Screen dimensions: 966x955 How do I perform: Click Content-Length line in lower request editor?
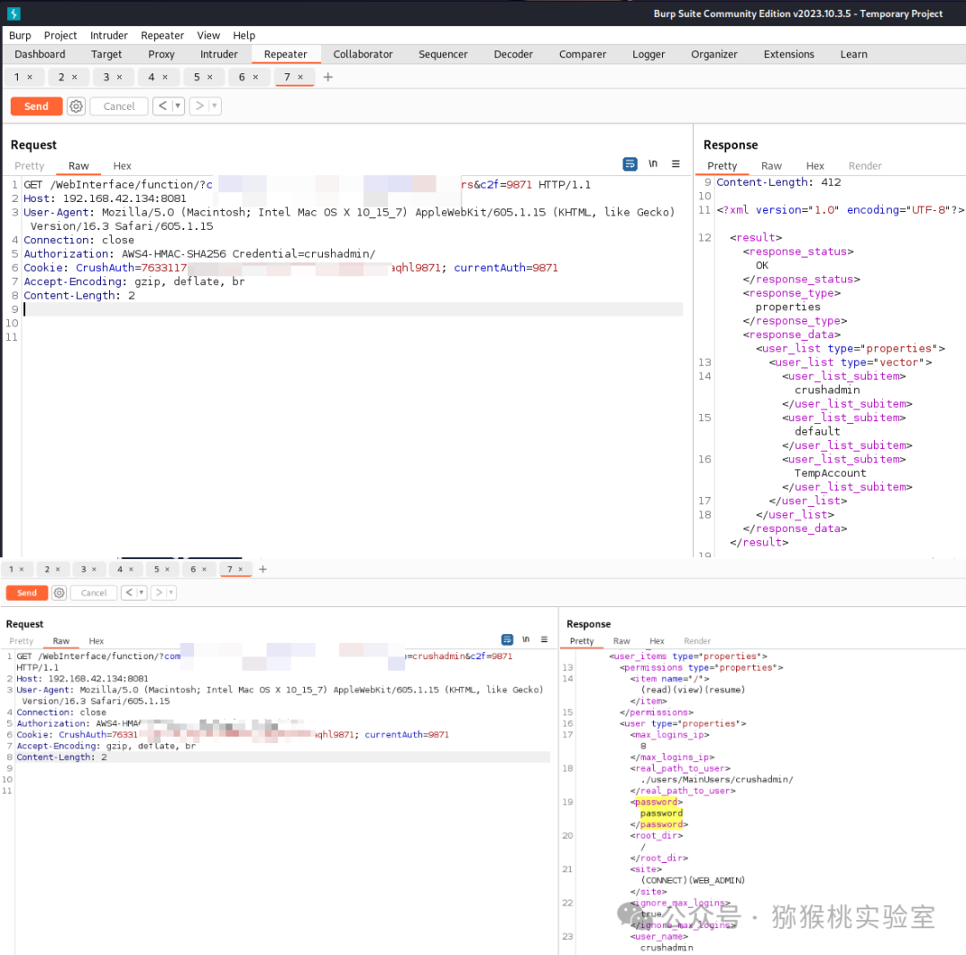pos(282,757)
